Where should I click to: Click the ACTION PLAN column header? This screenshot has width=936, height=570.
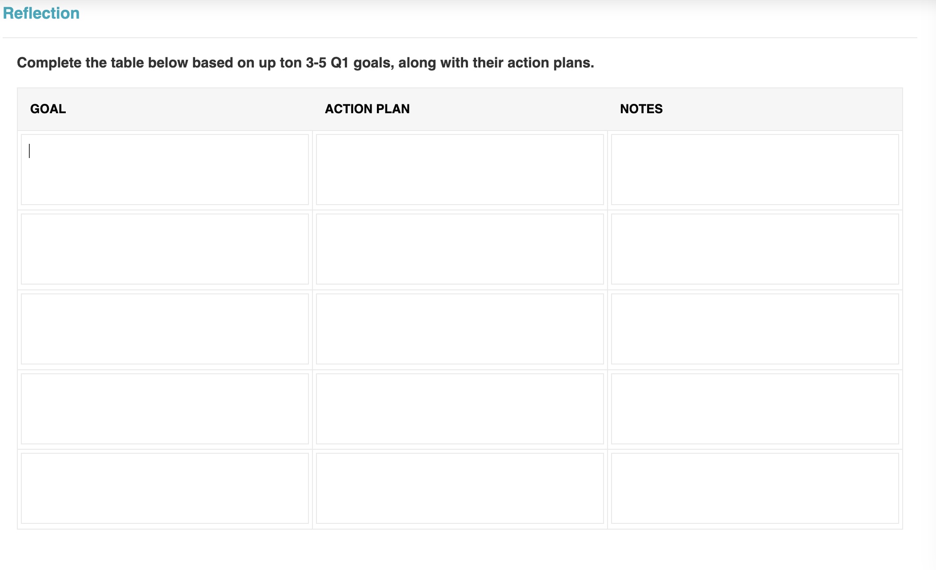[x=367, y=109]
